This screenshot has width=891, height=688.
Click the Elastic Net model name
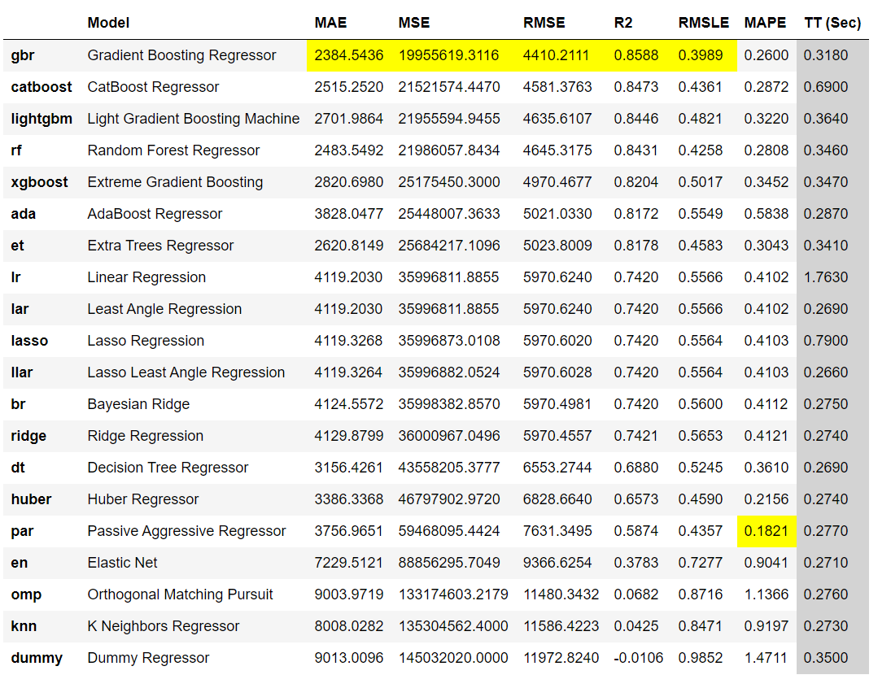(122, 563)
